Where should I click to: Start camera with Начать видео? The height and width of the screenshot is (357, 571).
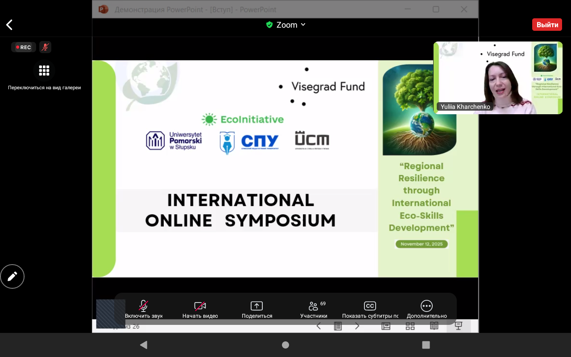click(200, 306)
